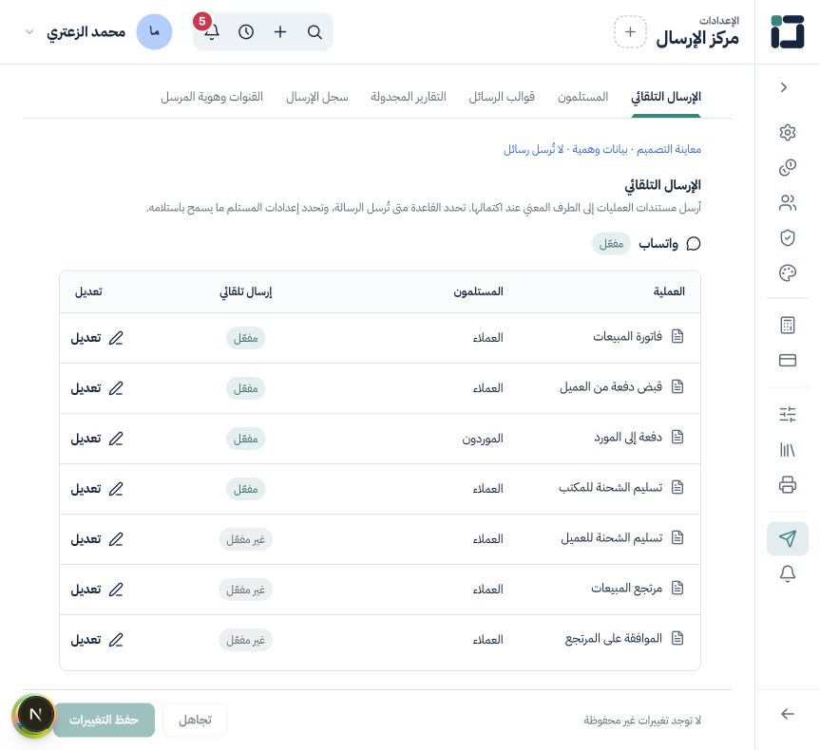Switch to القنوات وهوية المرسل tab
Screen dimensions: 820x750
(x=212, y=97)
